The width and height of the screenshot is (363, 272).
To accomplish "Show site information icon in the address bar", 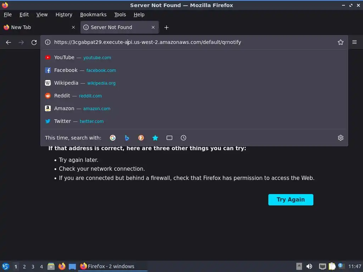I will tap(48, 42).
